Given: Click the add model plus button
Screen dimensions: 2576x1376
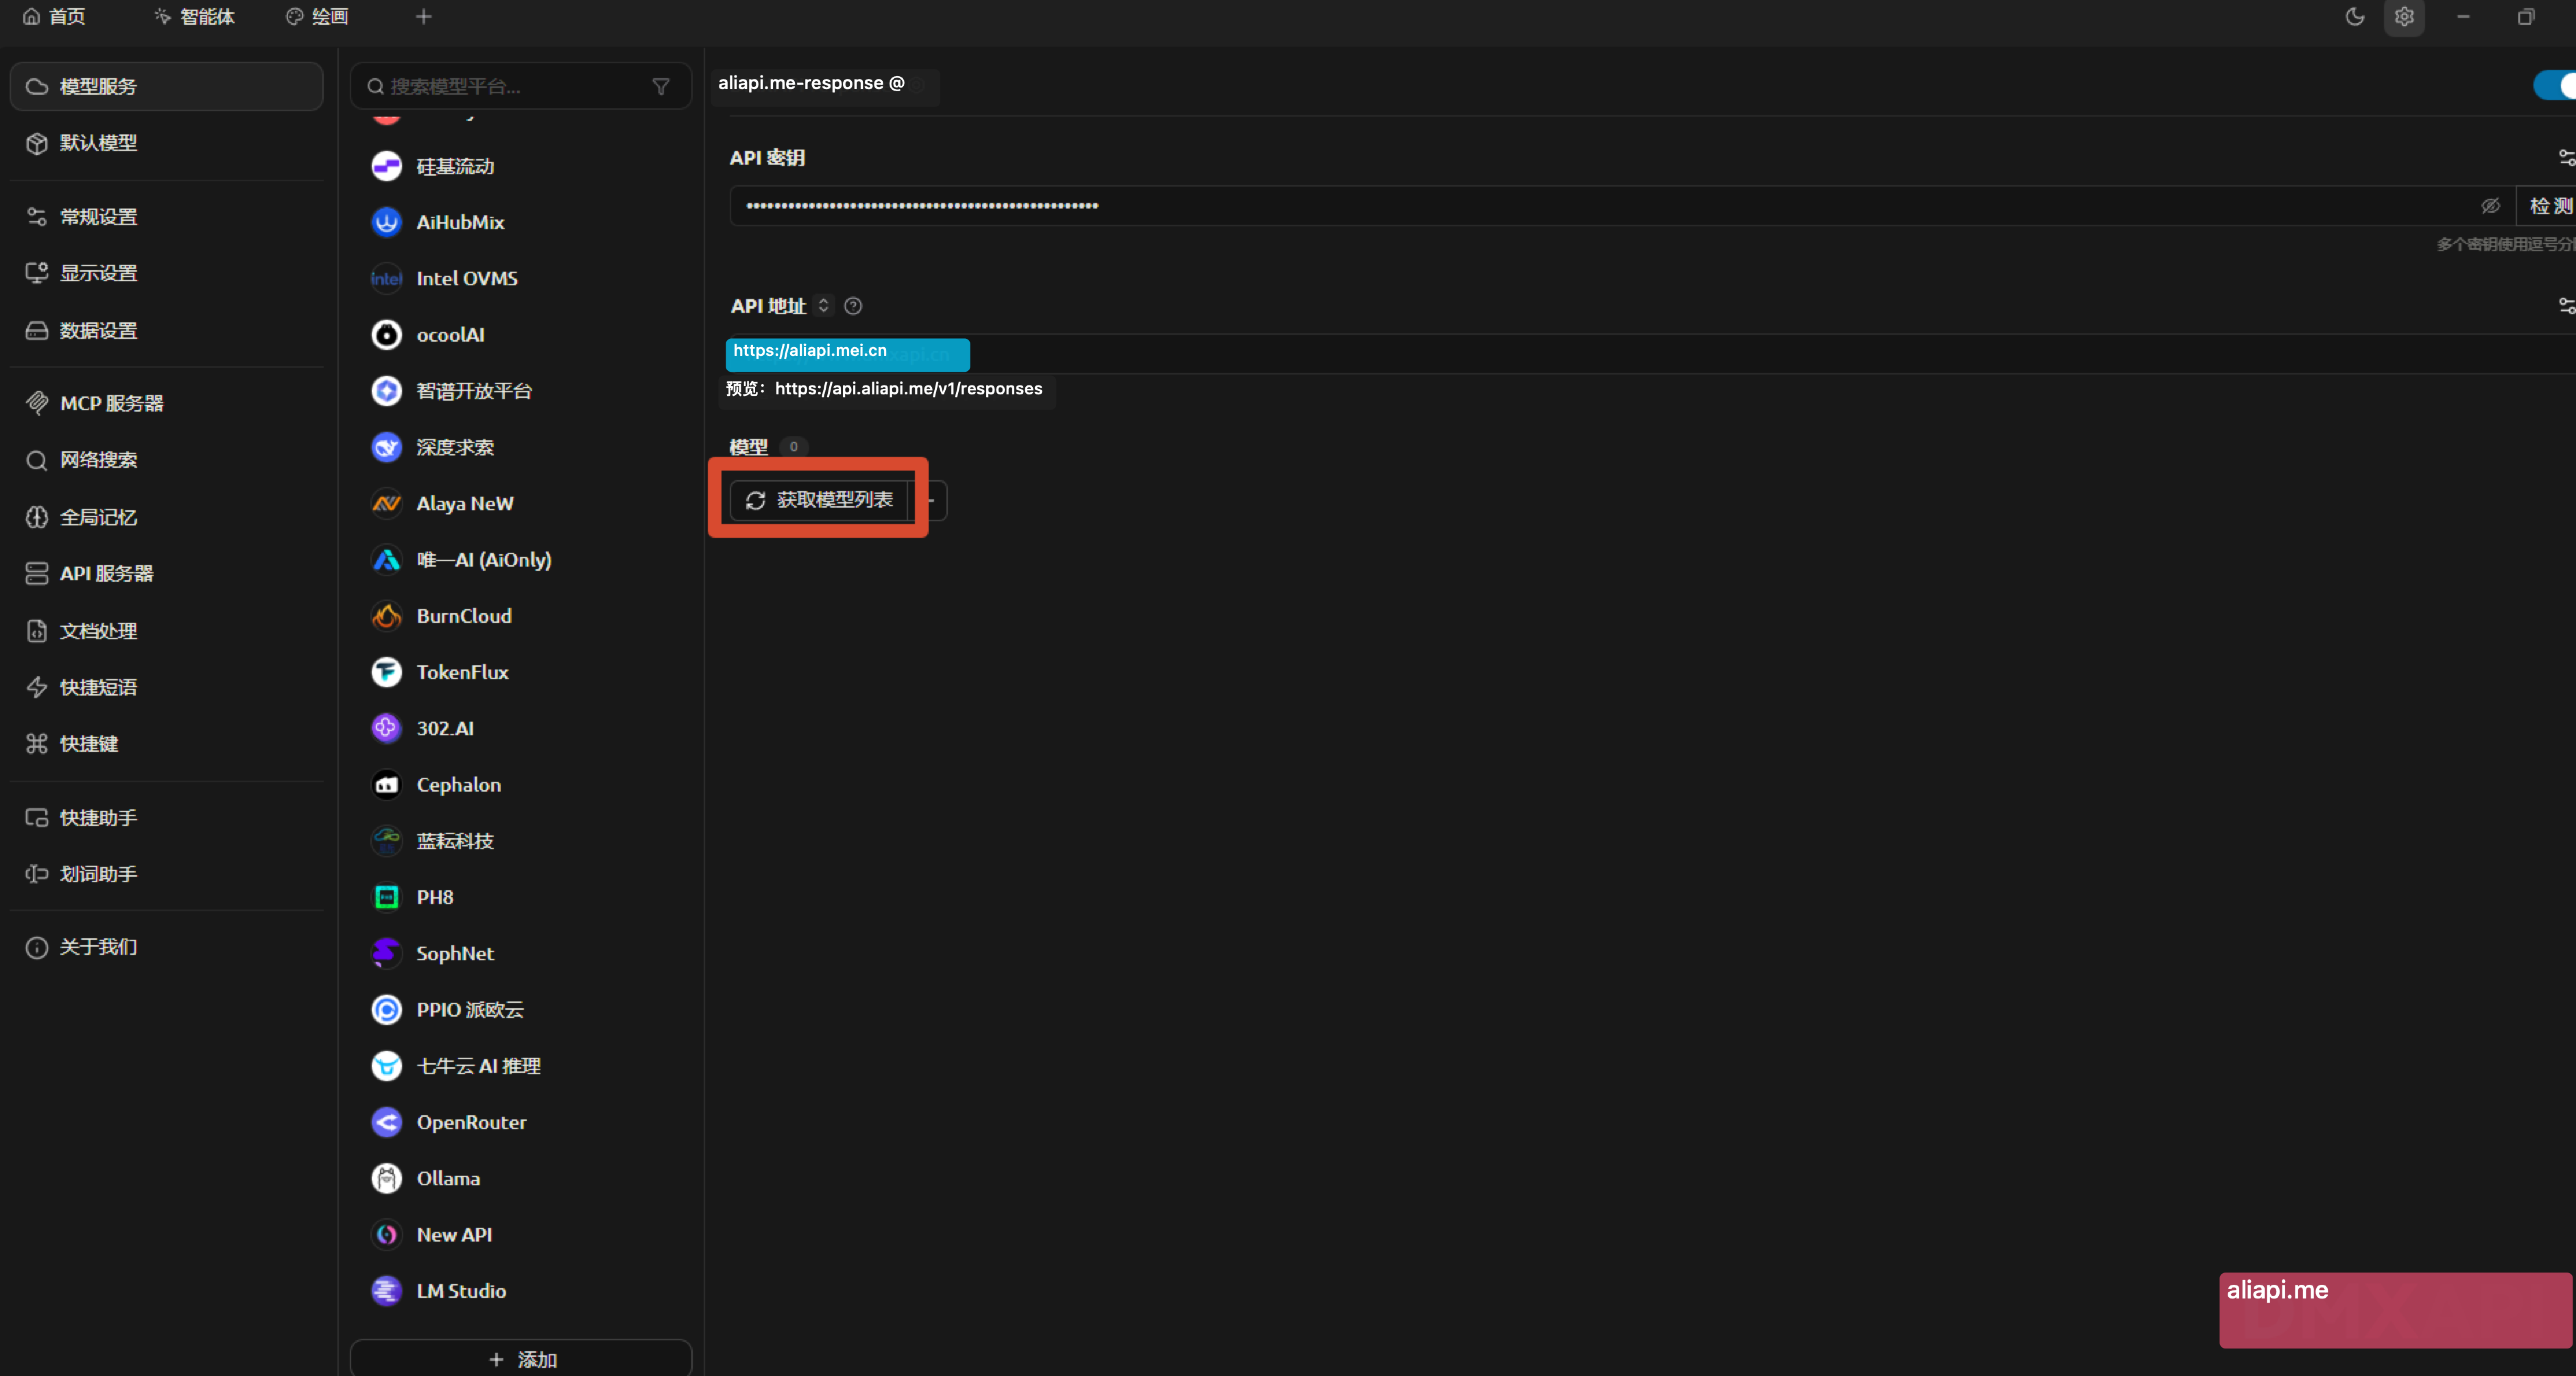Looking at the screenshot, I should point(930,500).
